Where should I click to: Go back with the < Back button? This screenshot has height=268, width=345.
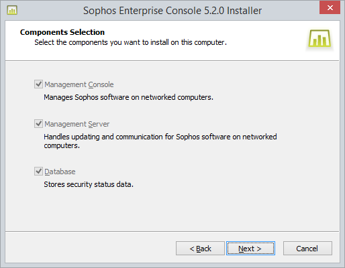pyautogui.click(x=200, y=248)
